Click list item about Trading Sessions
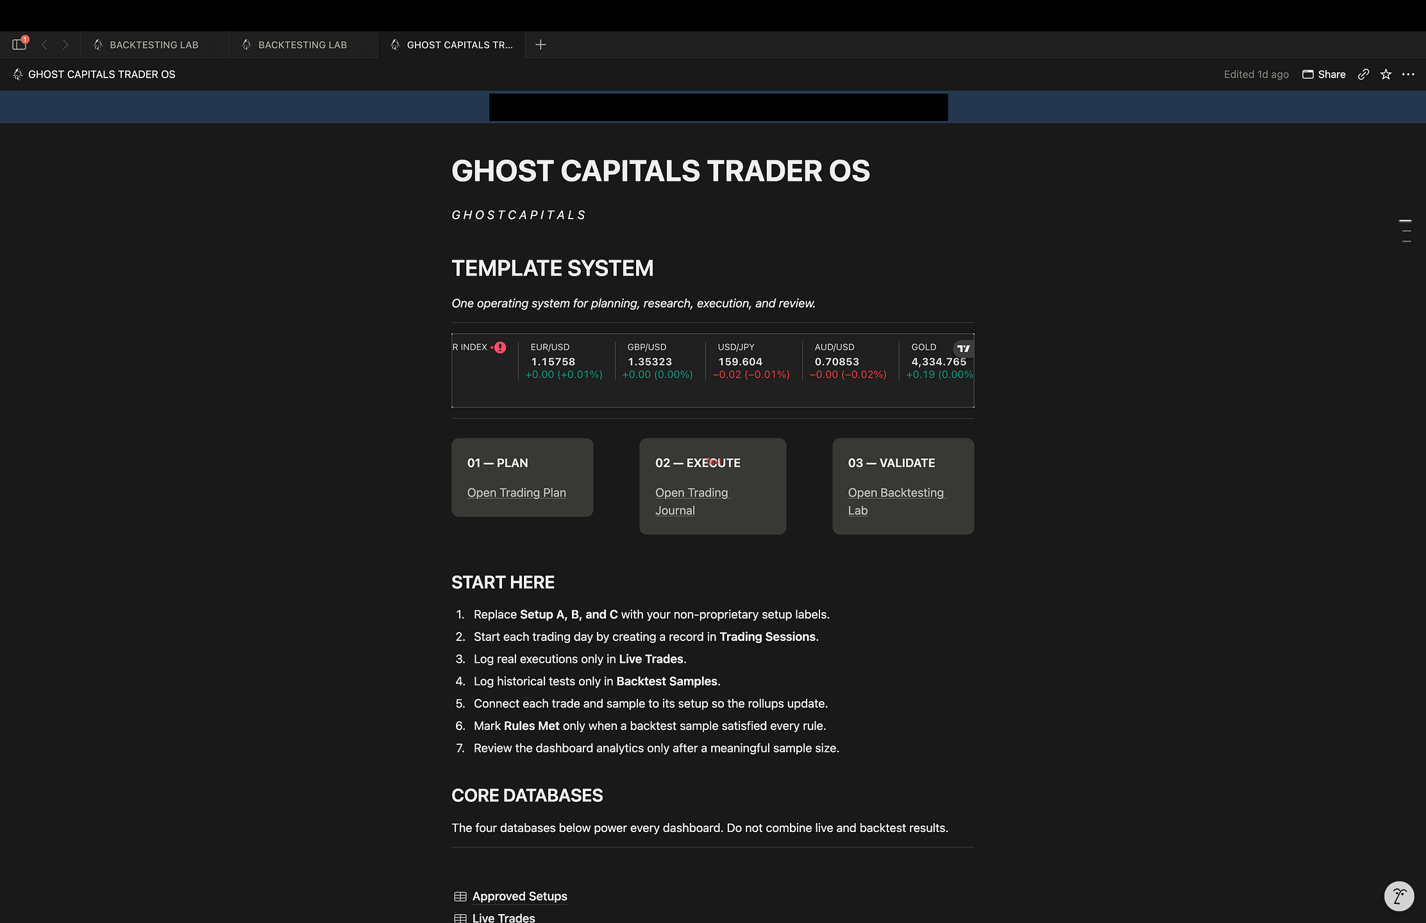The height and width of the screenshot is (923, 1426). click(646, 636)
